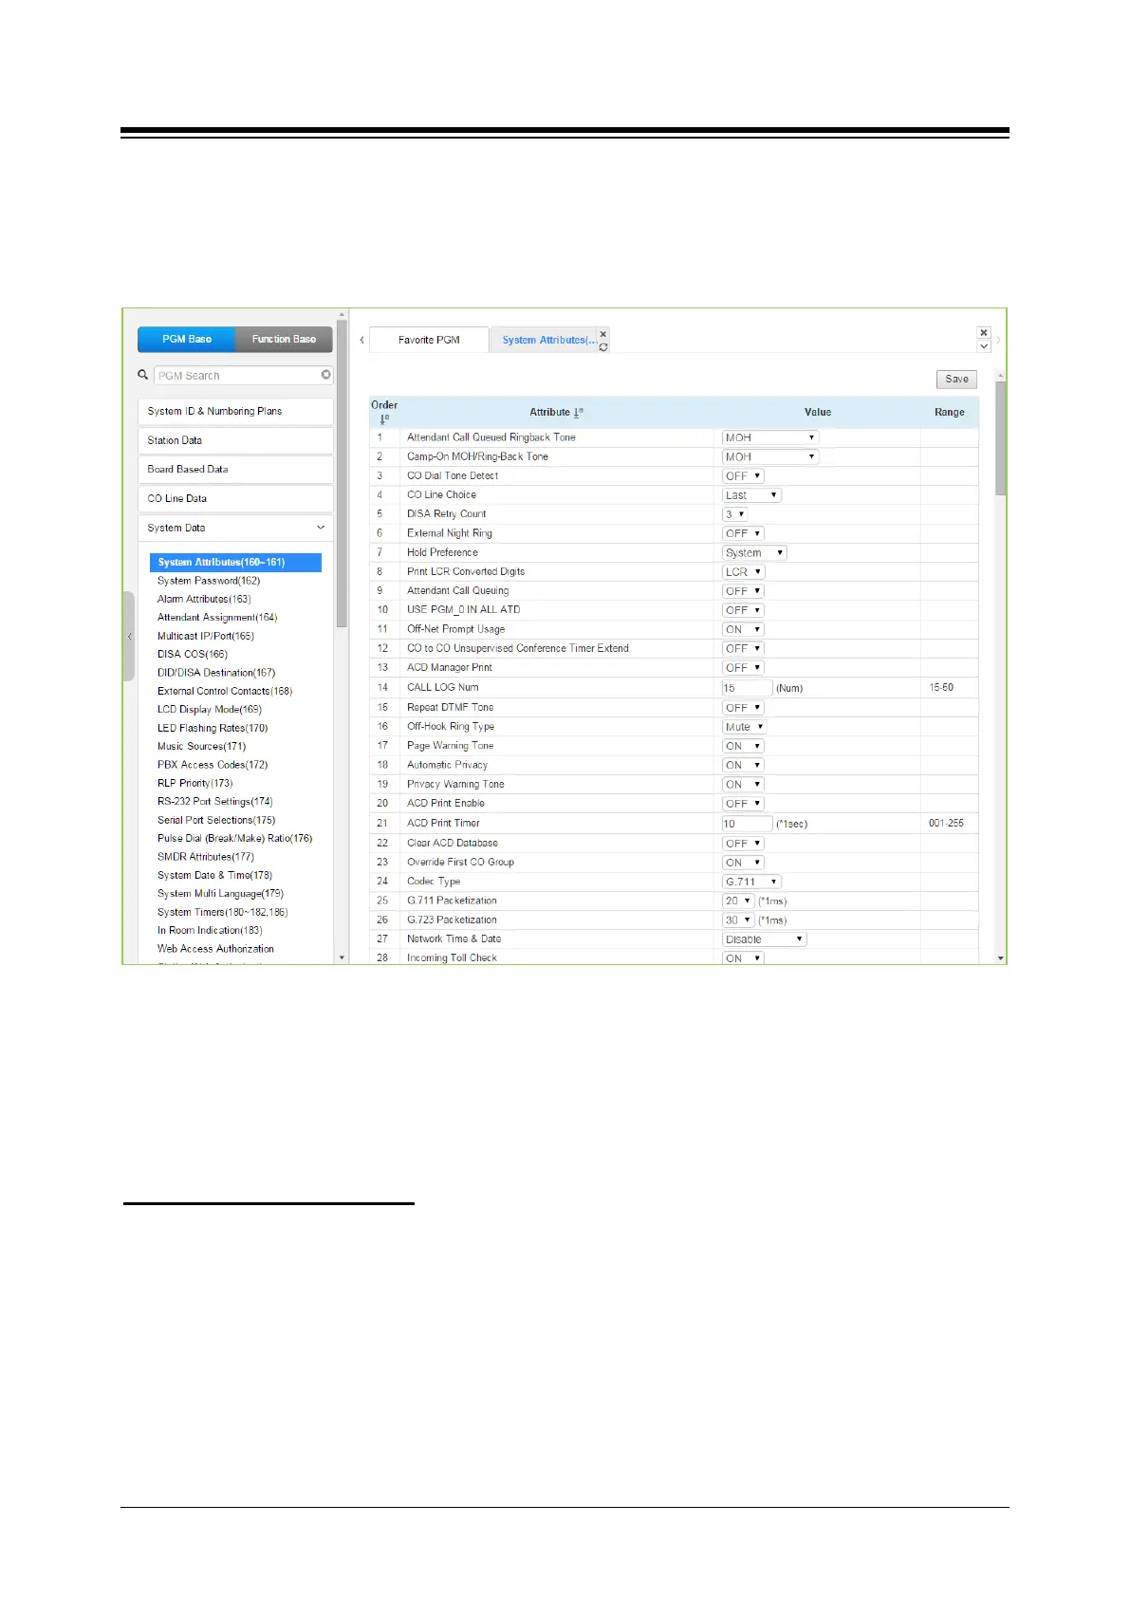The height and width of the screenshot is (1598, 1130).
Task: Open LCD Display Mode(169)
Action: coord(210,709)
